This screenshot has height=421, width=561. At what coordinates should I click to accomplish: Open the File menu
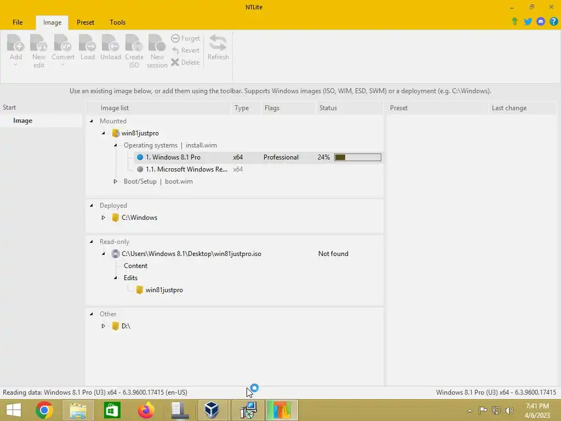pyautogui.click(x=18, y=22)
